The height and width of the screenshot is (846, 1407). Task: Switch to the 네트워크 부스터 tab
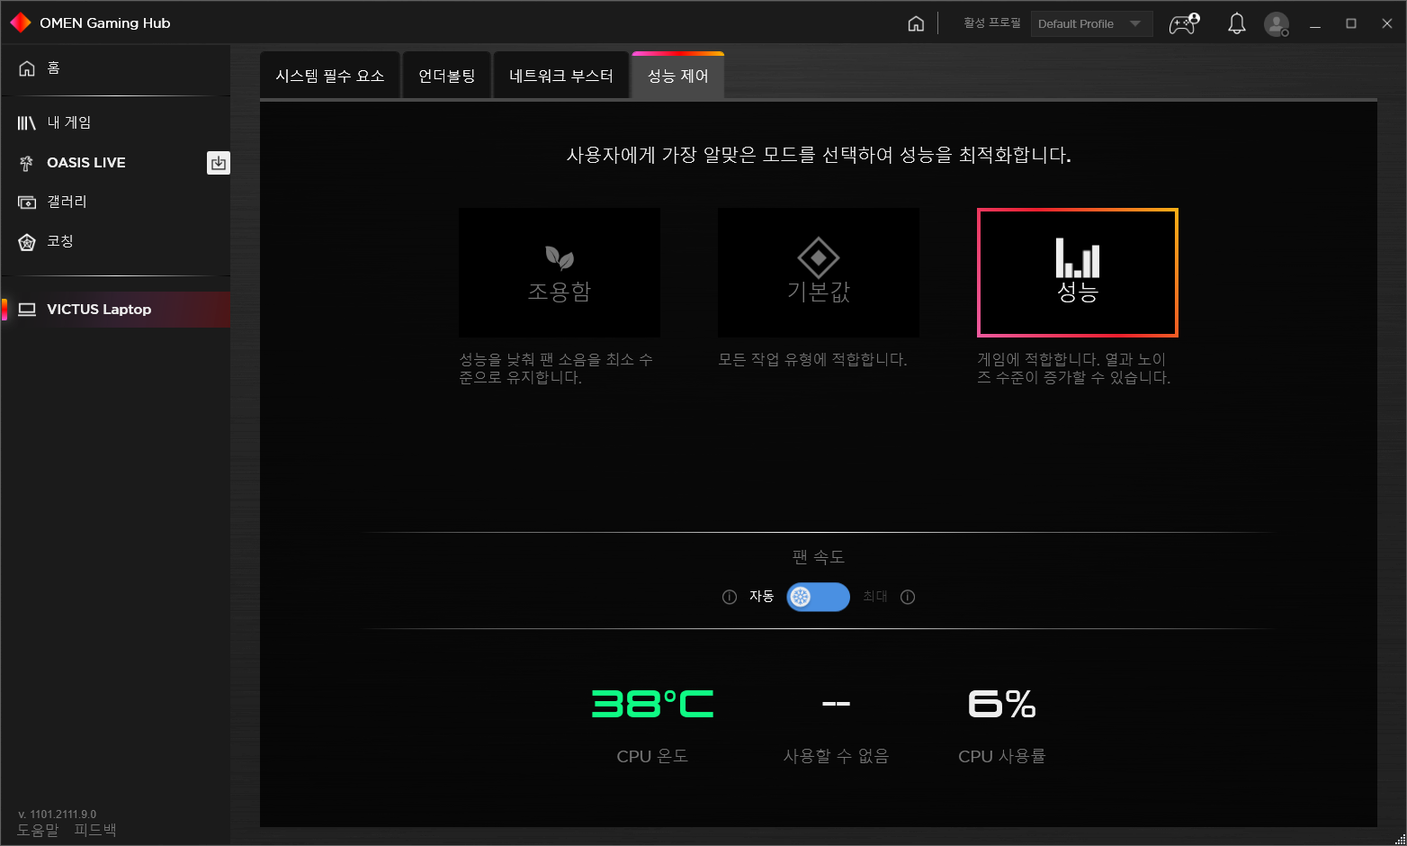(561, 76)
